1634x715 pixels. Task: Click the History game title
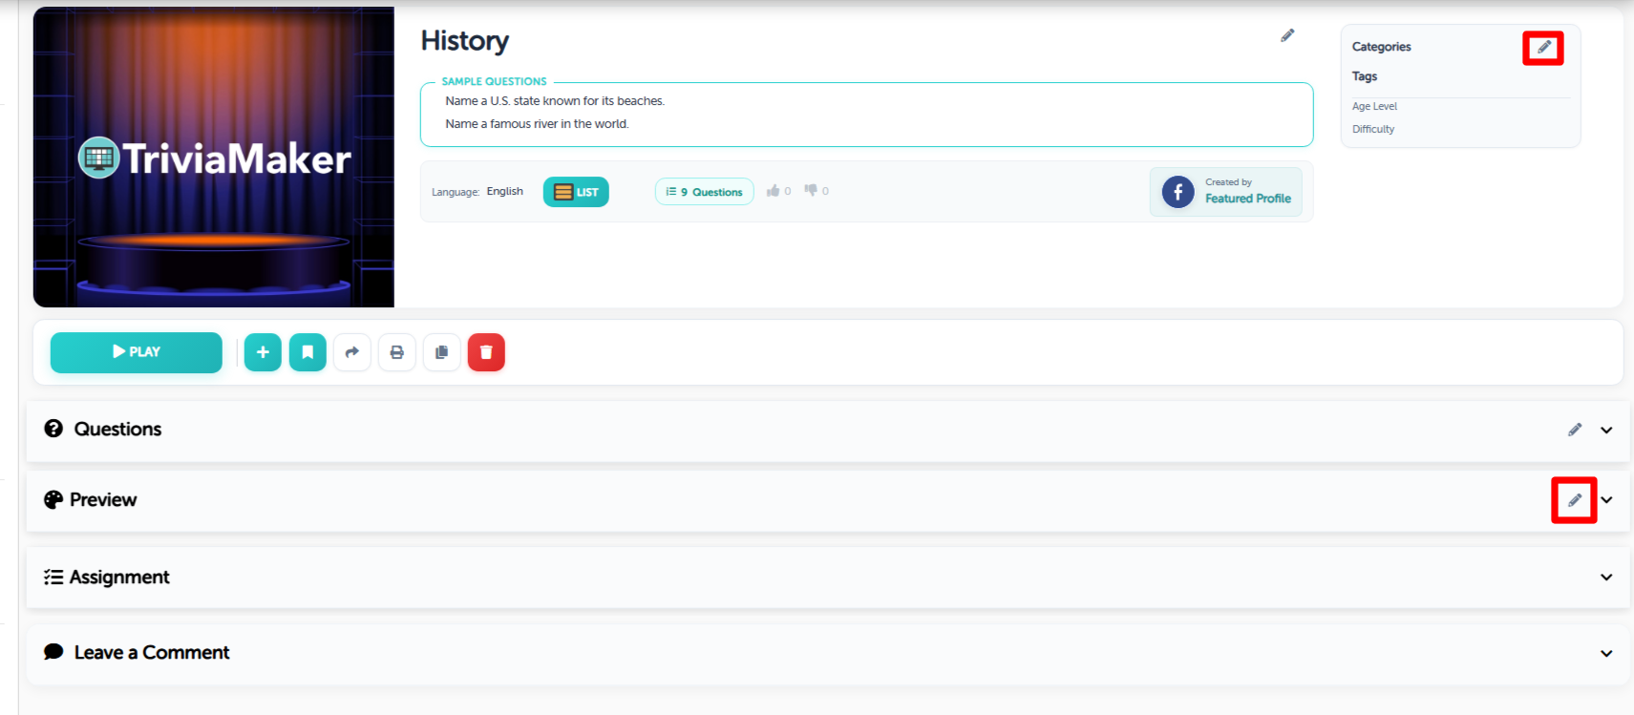[465, 41]
